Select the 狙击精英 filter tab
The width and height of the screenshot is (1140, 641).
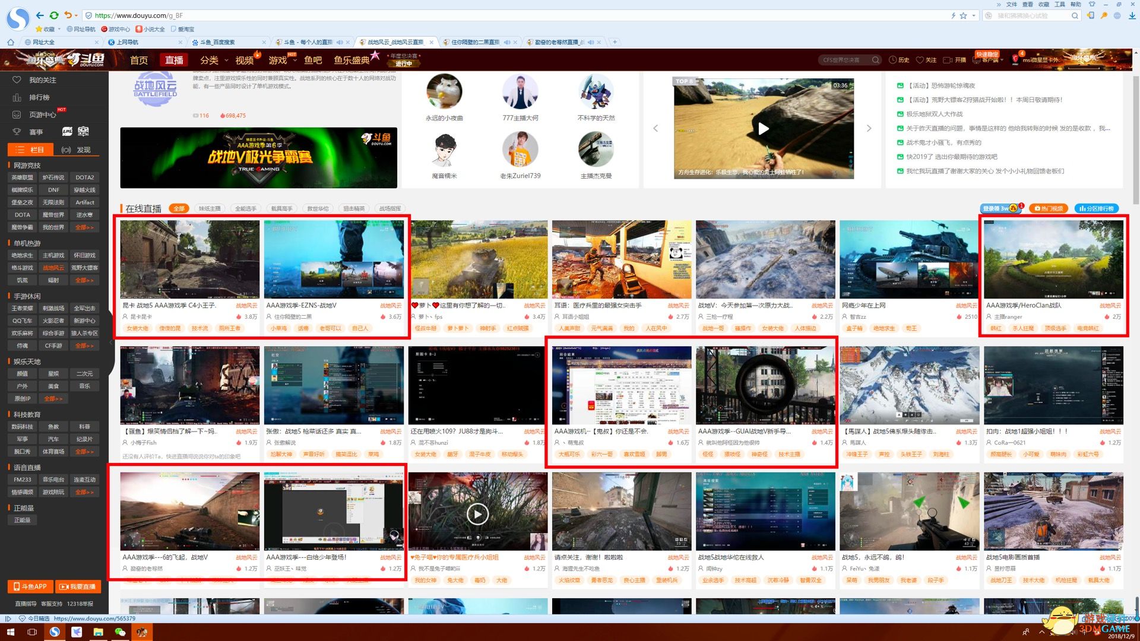(354, 208)
